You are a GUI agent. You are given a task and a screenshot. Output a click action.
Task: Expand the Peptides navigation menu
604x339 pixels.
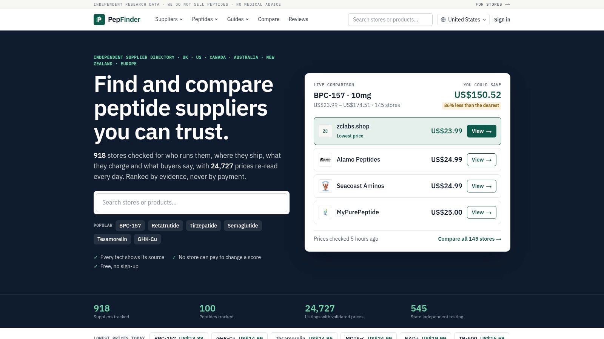pyautogui.click(x=205, y=19)
